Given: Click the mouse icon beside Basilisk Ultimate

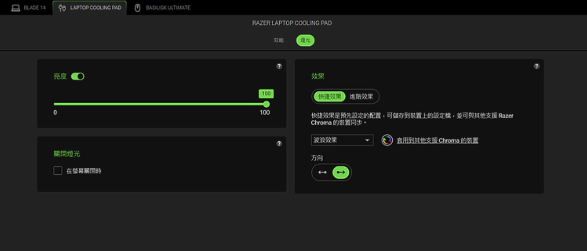Looking at the screenshot, I should [137, 8].
